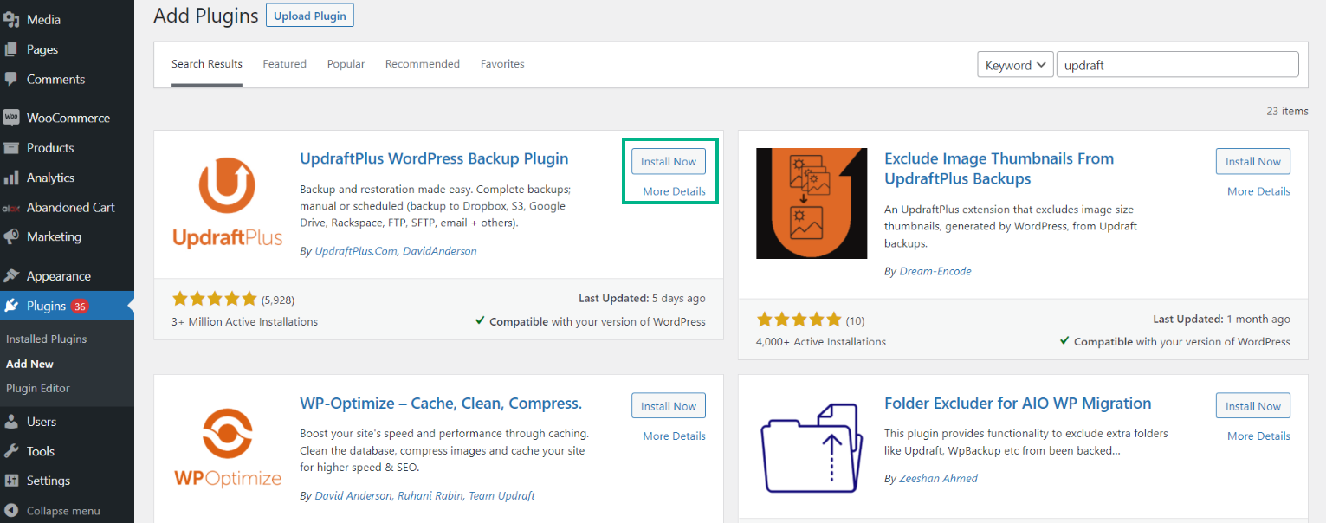Switch to the Popular tab

[346, 63]
